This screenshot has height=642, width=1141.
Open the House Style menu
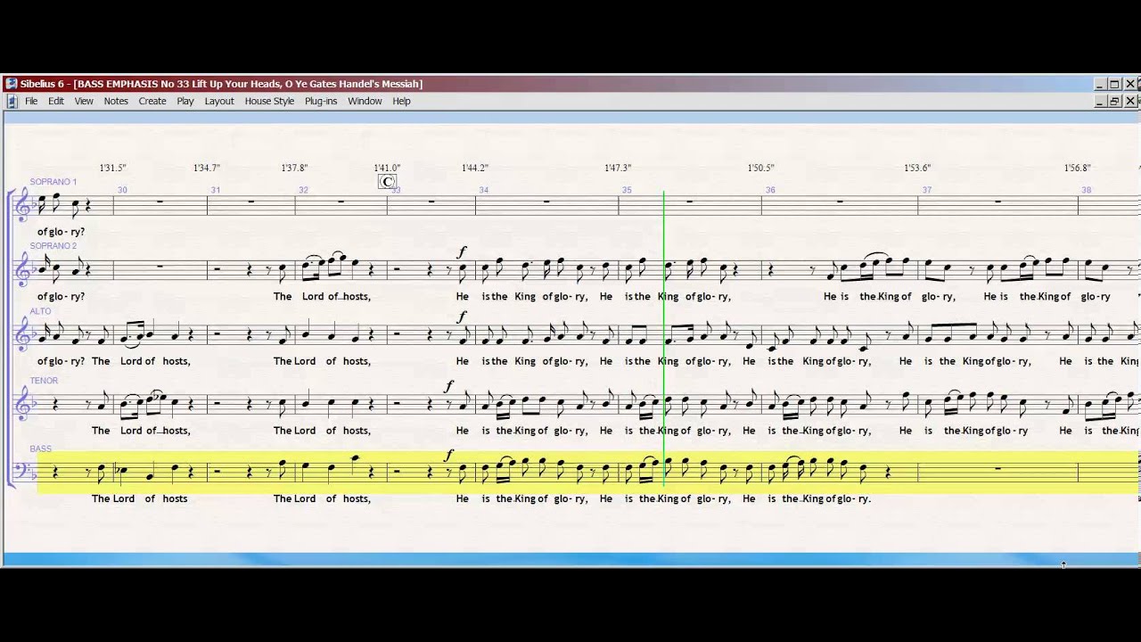point(269,102)
